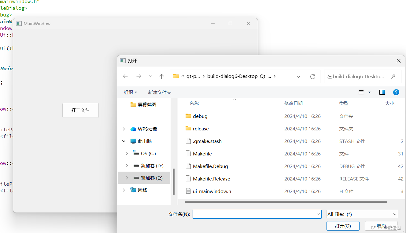Image resolution: width=406 pixels, height=233 pixels.
Task: Go back using the left arrow
Action: [125, 76]
